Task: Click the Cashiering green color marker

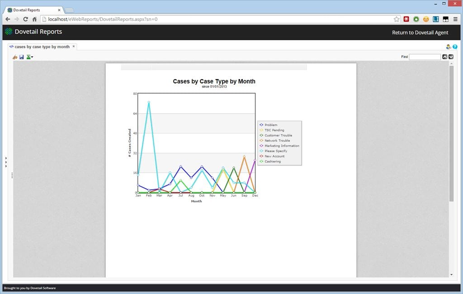Action: tap(261, 161)
